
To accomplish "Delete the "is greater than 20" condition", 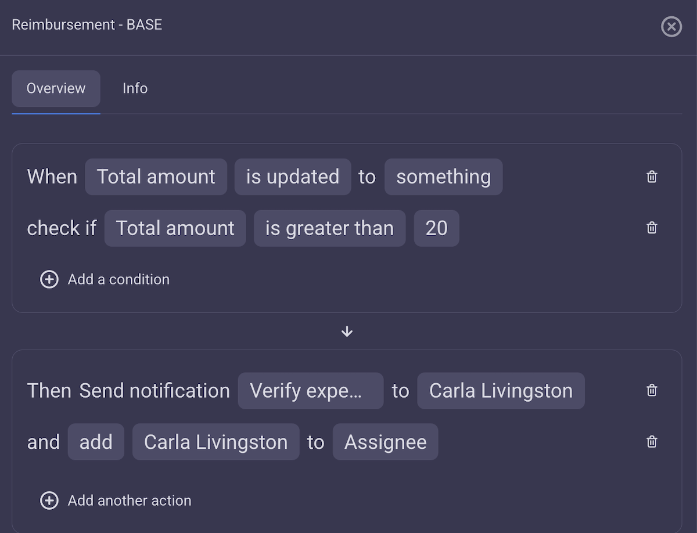I will pyautogui.click(x=651, y=228).
